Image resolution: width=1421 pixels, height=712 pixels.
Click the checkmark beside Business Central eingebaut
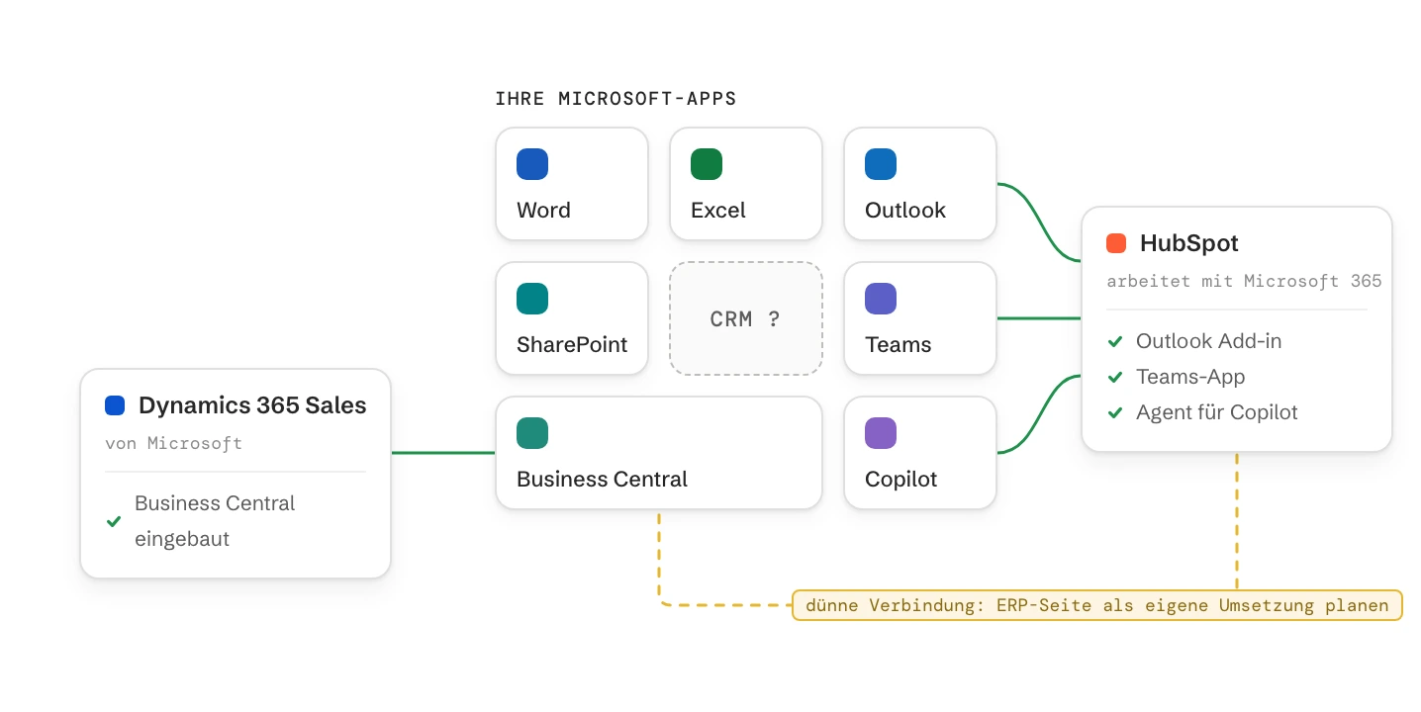[x=114, y=522]
